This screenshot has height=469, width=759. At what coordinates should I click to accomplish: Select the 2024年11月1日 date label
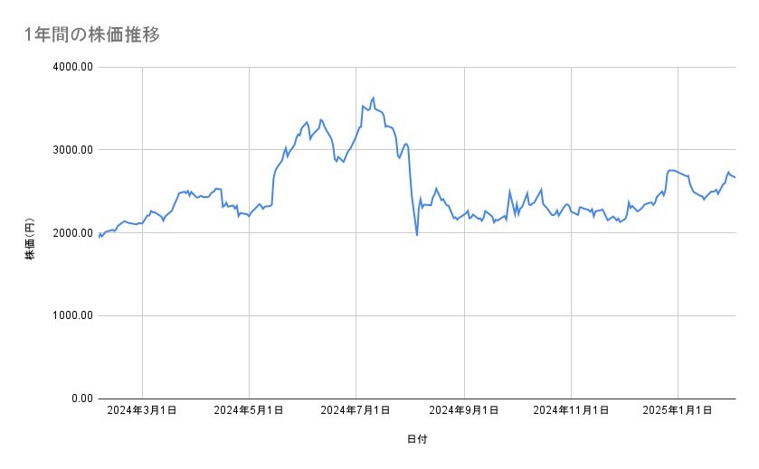[x=570, y=410]
